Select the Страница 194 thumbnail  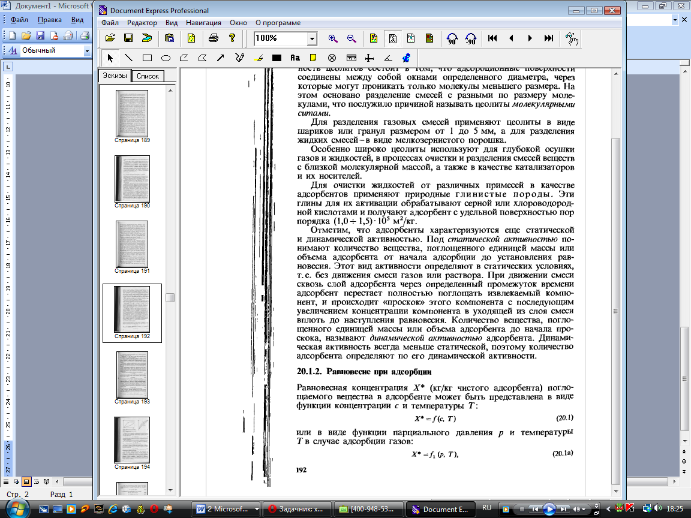[132, 440]
